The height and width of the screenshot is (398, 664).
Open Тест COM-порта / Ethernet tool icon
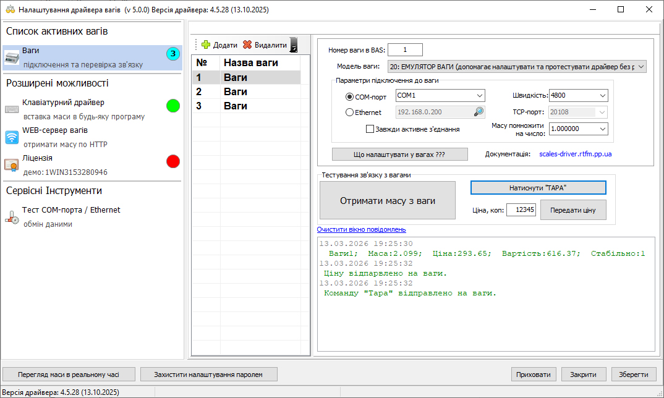pyautogui.click(x=12, y=217)
